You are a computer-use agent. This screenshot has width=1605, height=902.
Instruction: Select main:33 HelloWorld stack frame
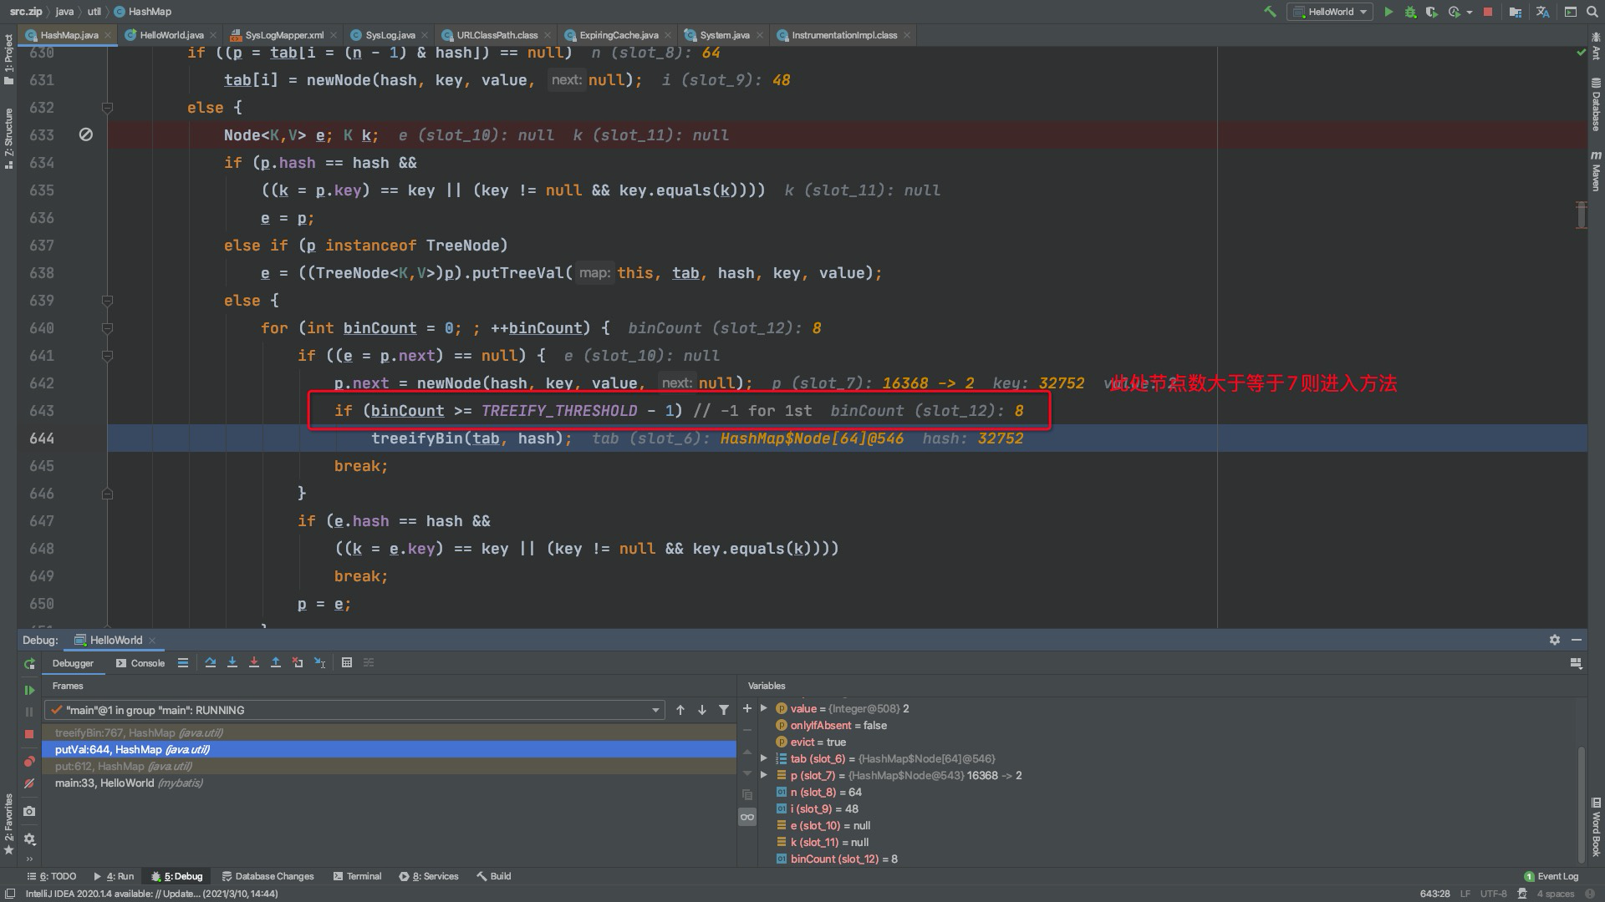390,783
